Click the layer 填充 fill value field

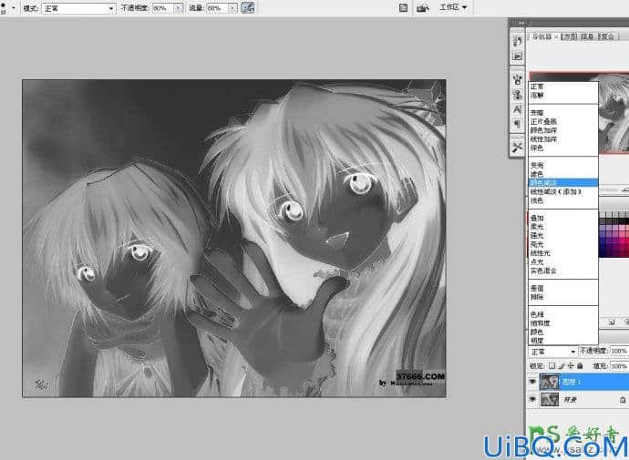point(619,366)
